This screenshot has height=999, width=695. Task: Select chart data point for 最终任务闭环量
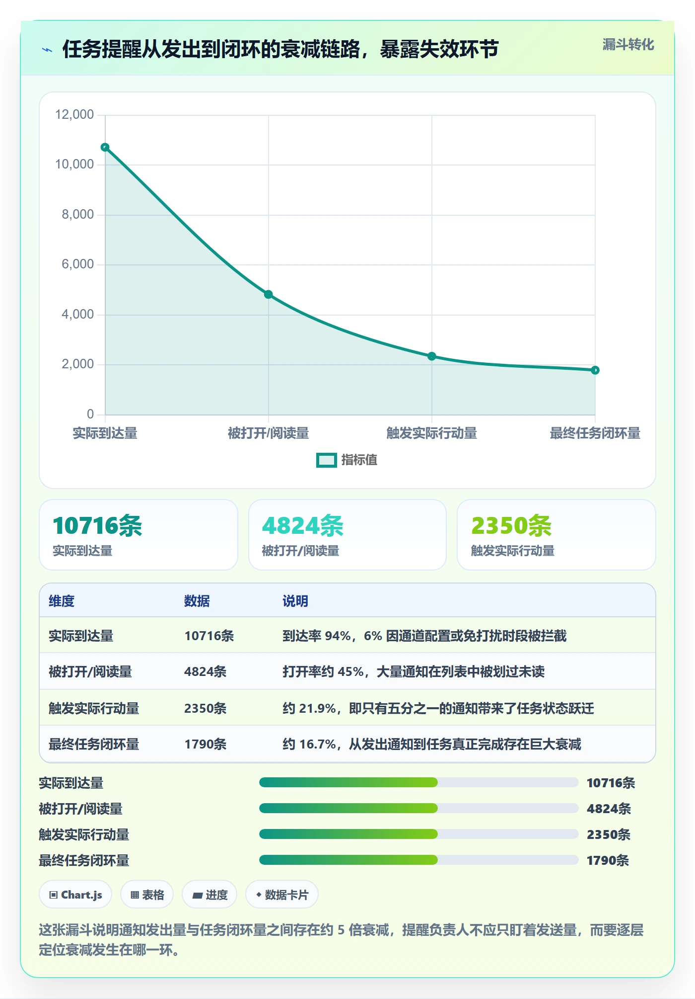595,370
